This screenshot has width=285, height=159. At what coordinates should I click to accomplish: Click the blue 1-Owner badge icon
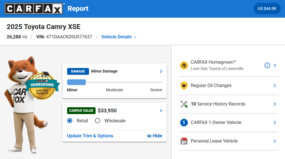click(x=184, y=123)
